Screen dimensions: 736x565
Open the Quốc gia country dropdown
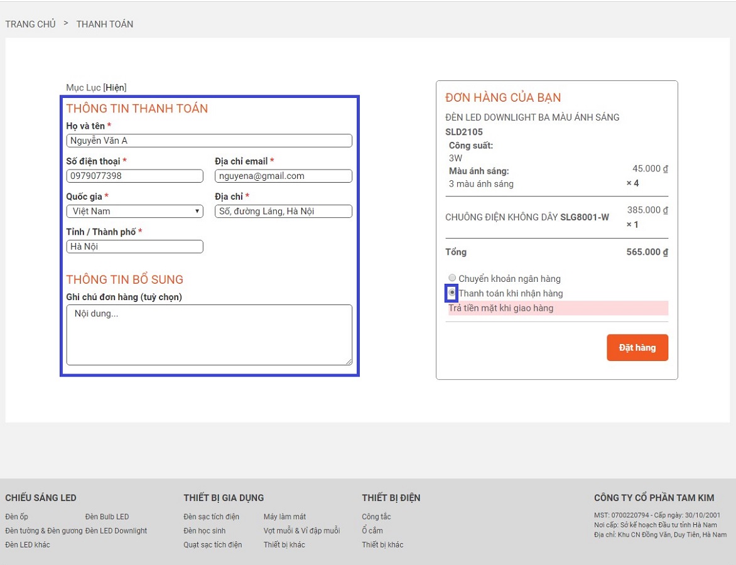134,212
